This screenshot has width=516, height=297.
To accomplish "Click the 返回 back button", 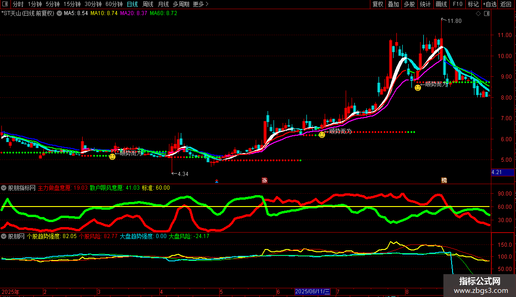I will [x=506, y=4].
